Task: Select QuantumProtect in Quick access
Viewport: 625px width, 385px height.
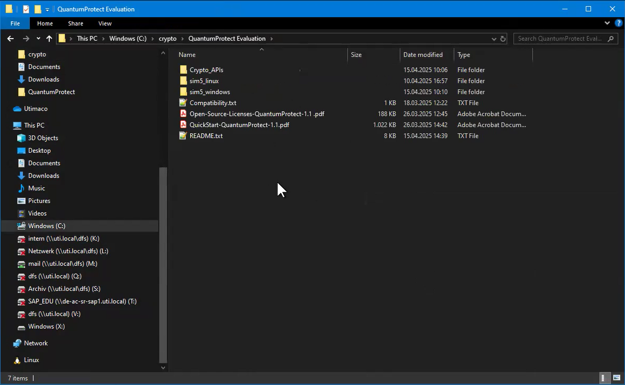Action: (51, 92)
